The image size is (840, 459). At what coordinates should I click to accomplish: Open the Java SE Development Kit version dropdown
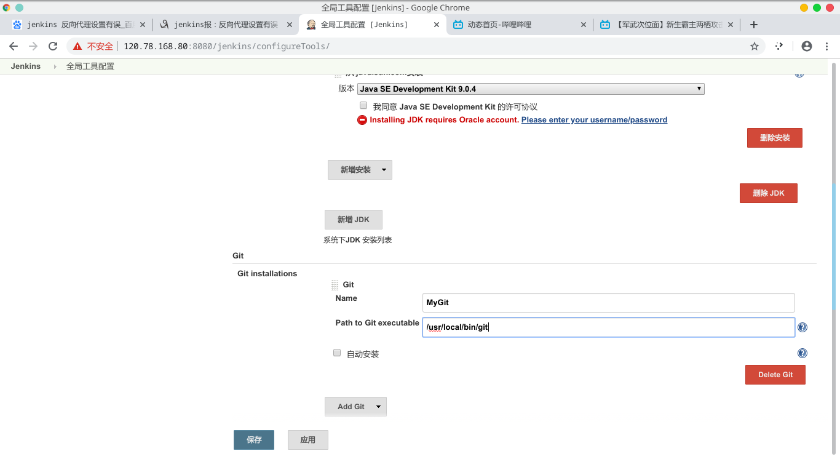pos(530,89)
